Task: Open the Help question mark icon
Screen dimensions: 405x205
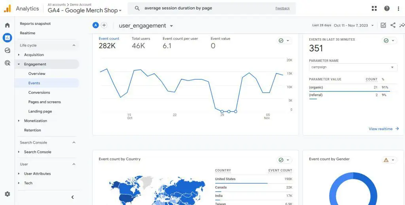Action: click(387, 8)
